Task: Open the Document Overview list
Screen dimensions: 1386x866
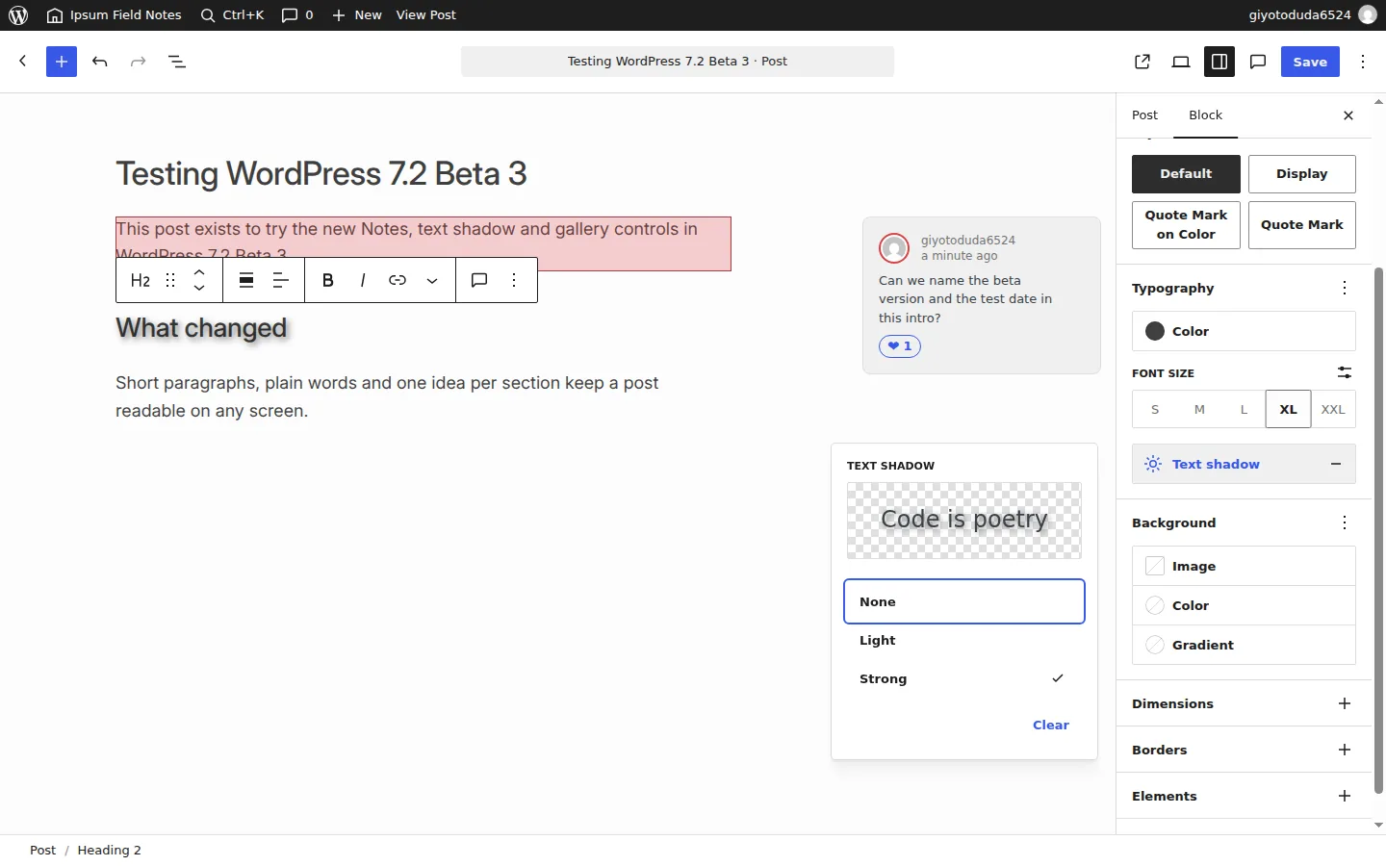Action: pos(177,62)
